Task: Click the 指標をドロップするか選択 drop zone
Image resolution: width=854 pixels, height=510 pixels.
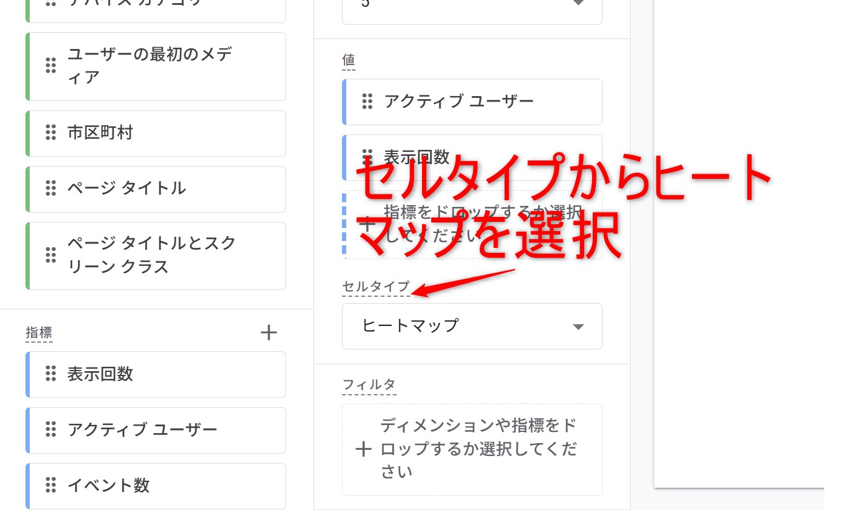Action: click(472, 224)
